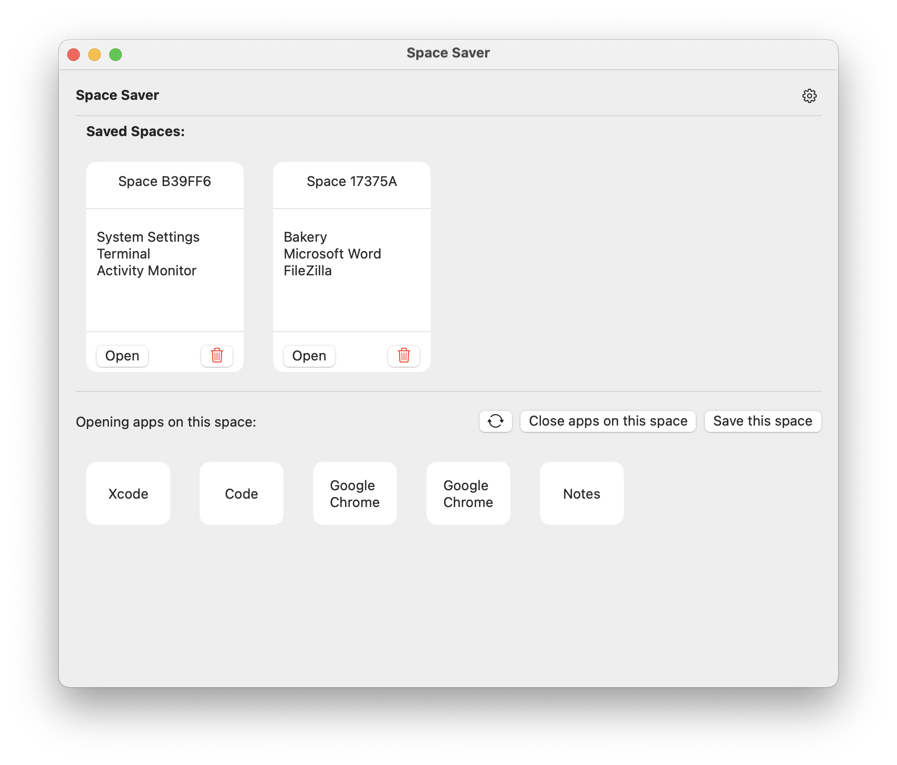Click FileZilla in Space 17375A list

(308, 271)
